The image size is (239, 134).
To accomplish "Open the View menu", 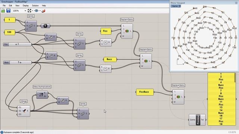I will coord(17,6).
